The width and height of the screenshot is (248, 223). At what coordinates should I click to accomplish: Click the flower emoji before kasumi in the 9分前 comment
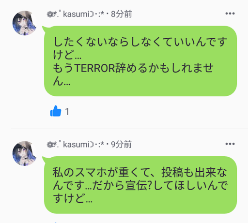[x=49, y=145]
